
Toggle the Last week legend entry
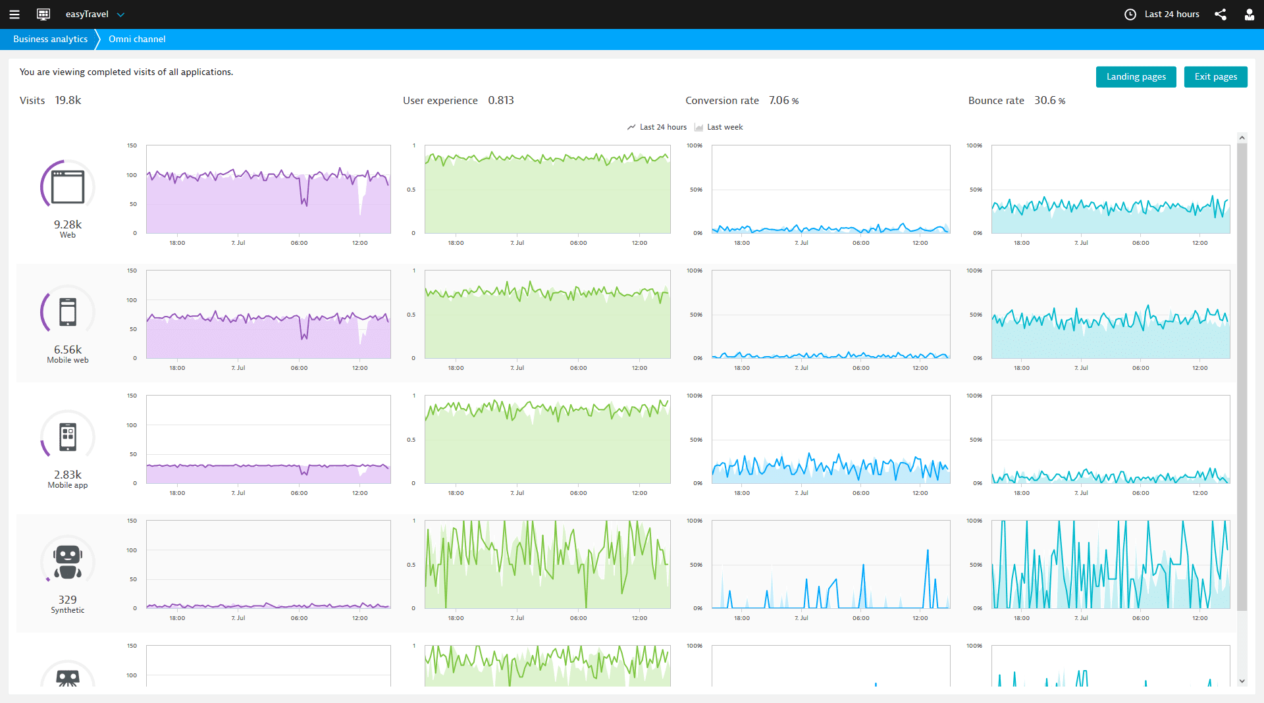point(719,127)
